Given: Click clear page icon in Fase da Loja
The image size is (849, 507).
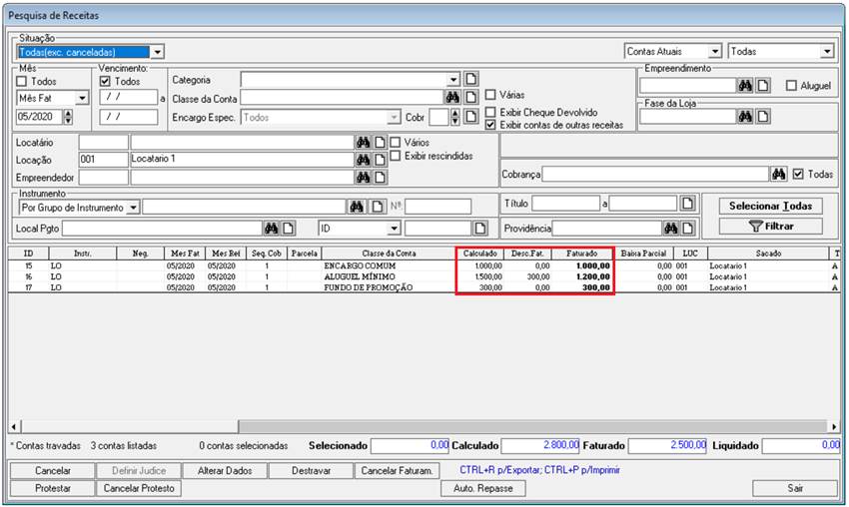Looking at the screenshot, I should coord(763,117).
